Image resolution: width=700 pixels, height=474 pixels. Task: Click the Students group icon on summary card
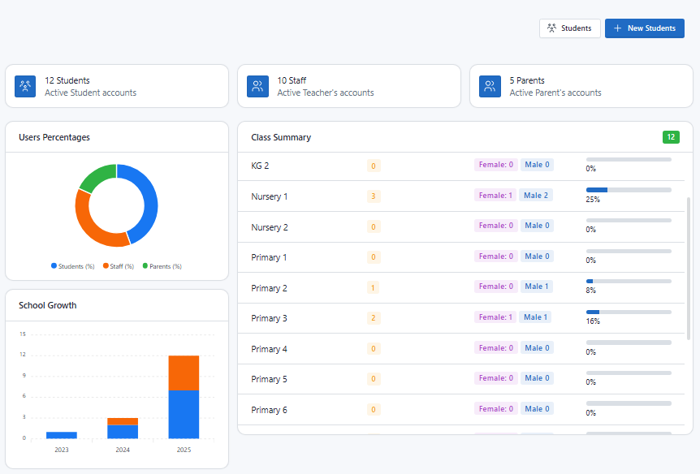click(x=25, y=85)
